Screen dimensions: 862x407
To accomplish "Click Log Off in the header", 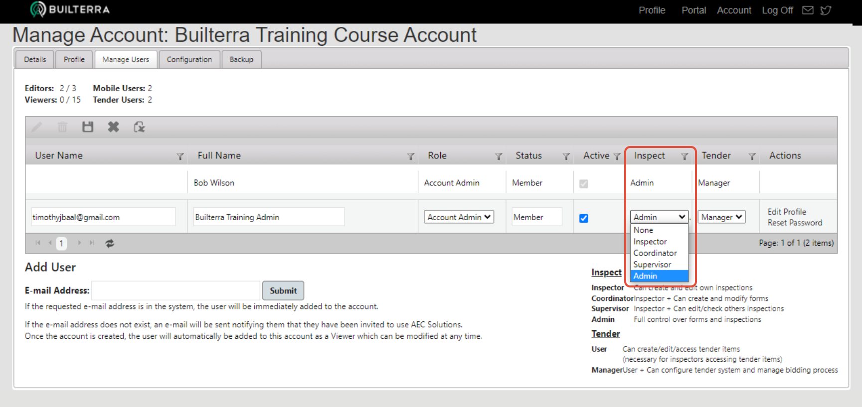I will (x=777, y=10).
